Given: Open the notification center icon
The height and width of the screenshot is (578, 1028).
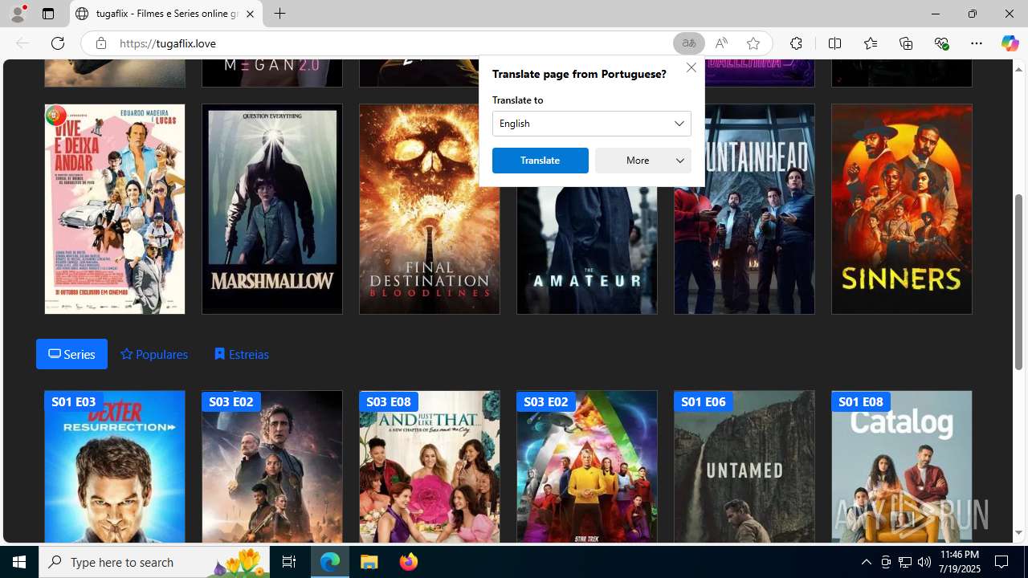Looking at the screenshot, I should pyautogui.click(x=1002, y=562).
